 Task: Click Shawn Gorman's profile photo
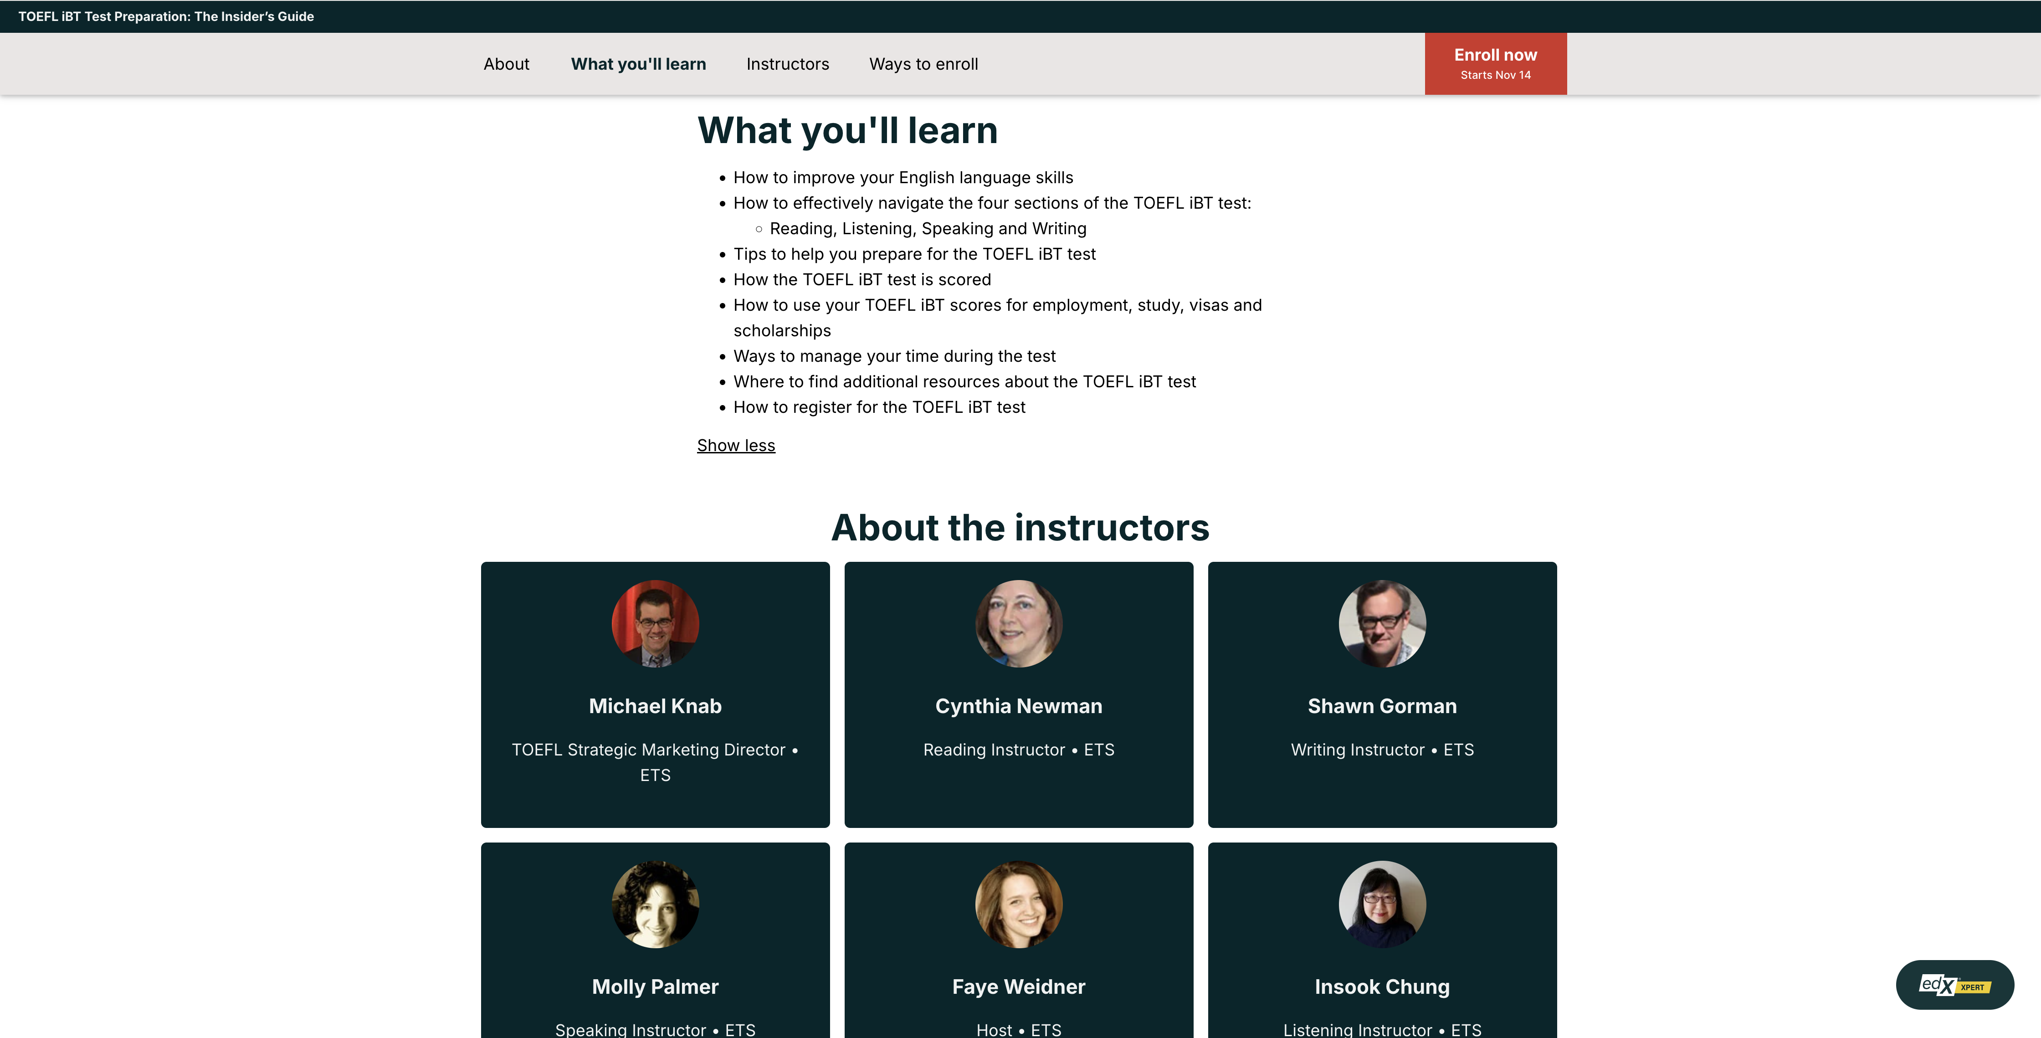[x=1382, y=624]
